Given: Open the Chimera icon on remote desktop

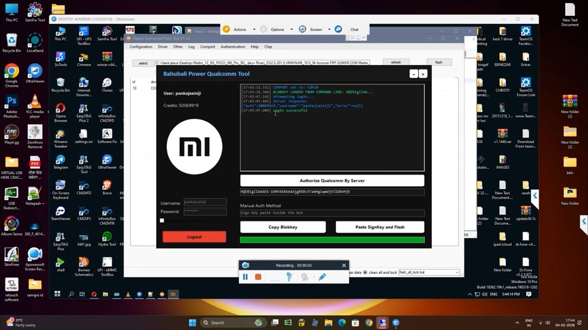Looking at the screenshot, I should point(84,60).
